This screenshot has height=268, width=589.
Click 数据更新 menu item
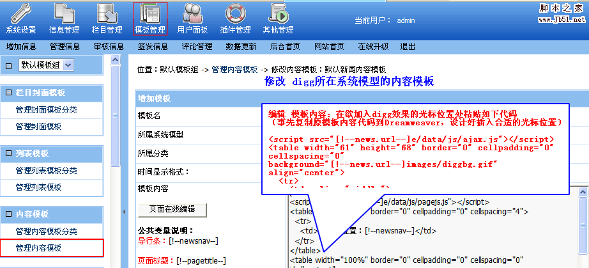[x=241, y=47]
